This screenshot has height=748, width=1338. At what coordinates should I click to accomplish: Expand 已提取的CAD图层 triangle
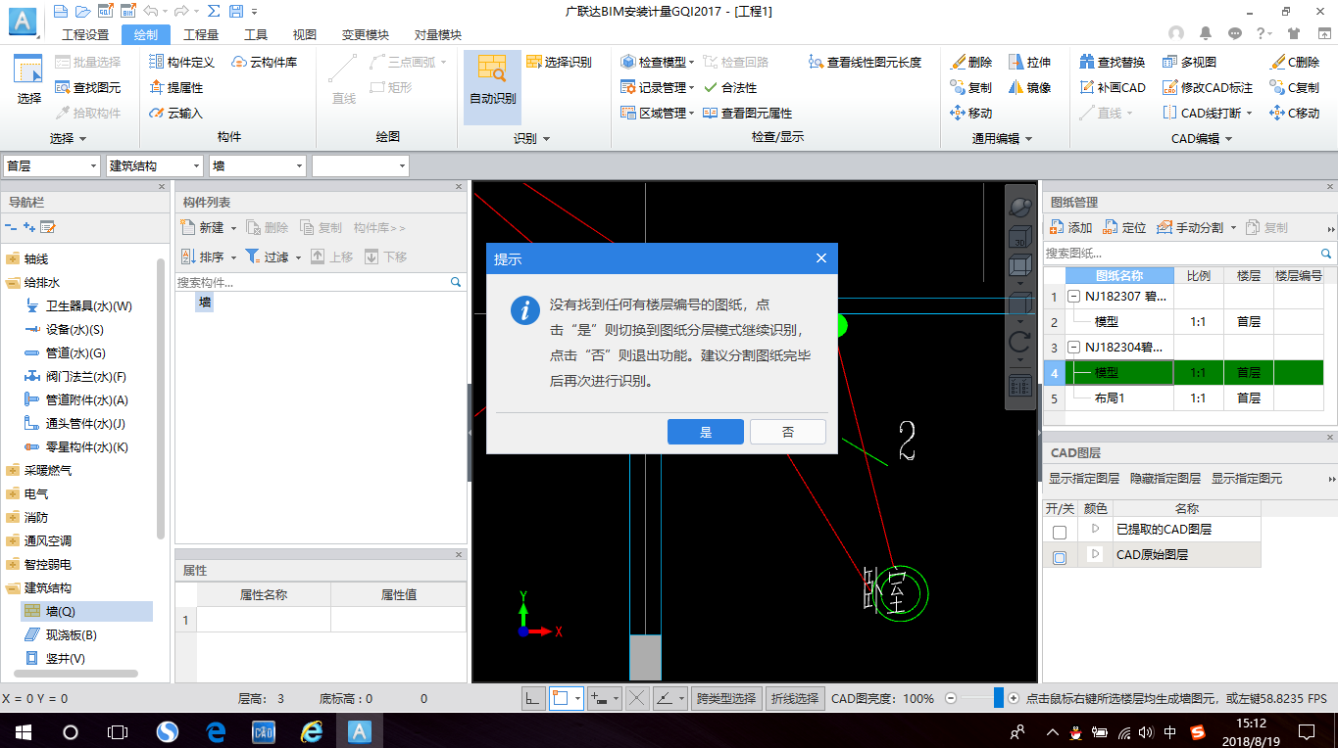pyautogui.click(x=1096, y=529)
